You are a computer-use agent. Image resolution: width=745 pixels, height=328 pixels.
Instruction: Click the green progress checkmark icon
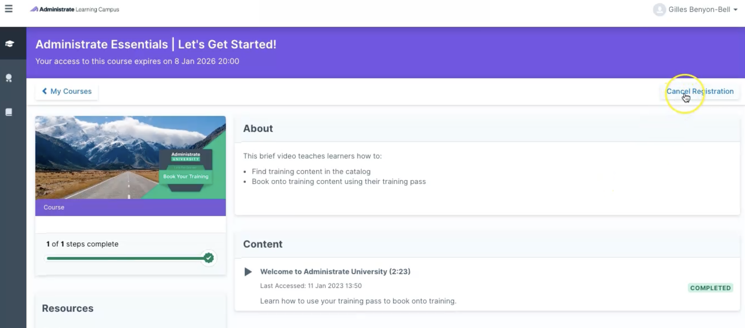(x=209, y=258)
